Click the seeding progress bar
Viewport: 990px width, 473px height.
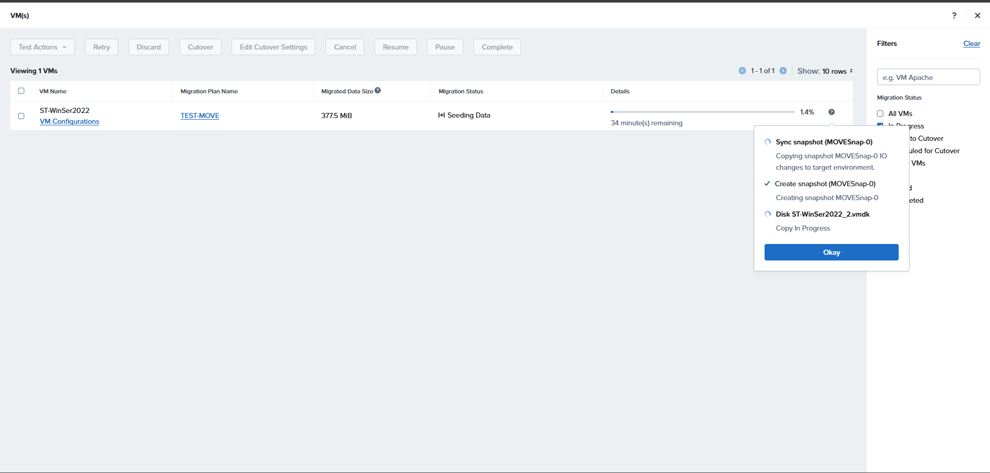703,112
